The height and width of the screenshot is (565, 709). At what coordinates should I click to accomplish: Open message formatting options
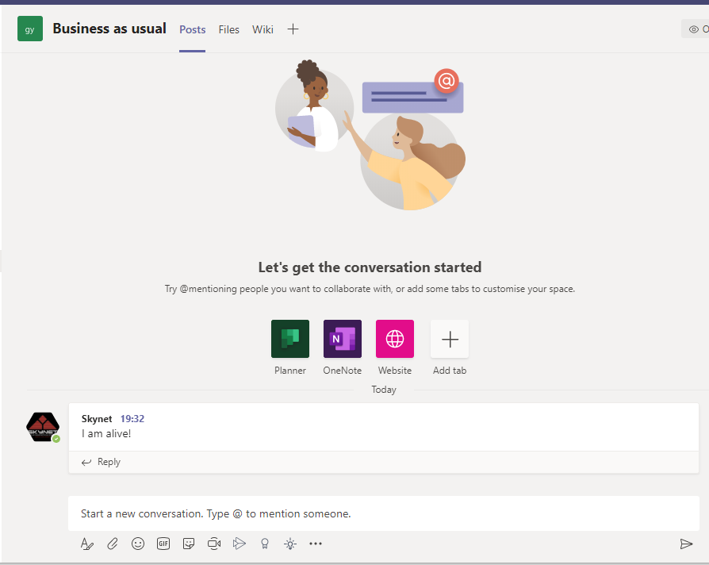click(x=86, y=544)
